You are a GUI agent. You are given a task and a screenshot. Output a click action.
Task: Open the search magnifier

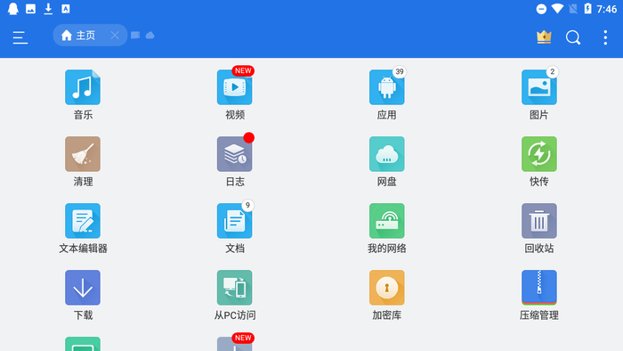pyautogui.click(x=573, y=37)
